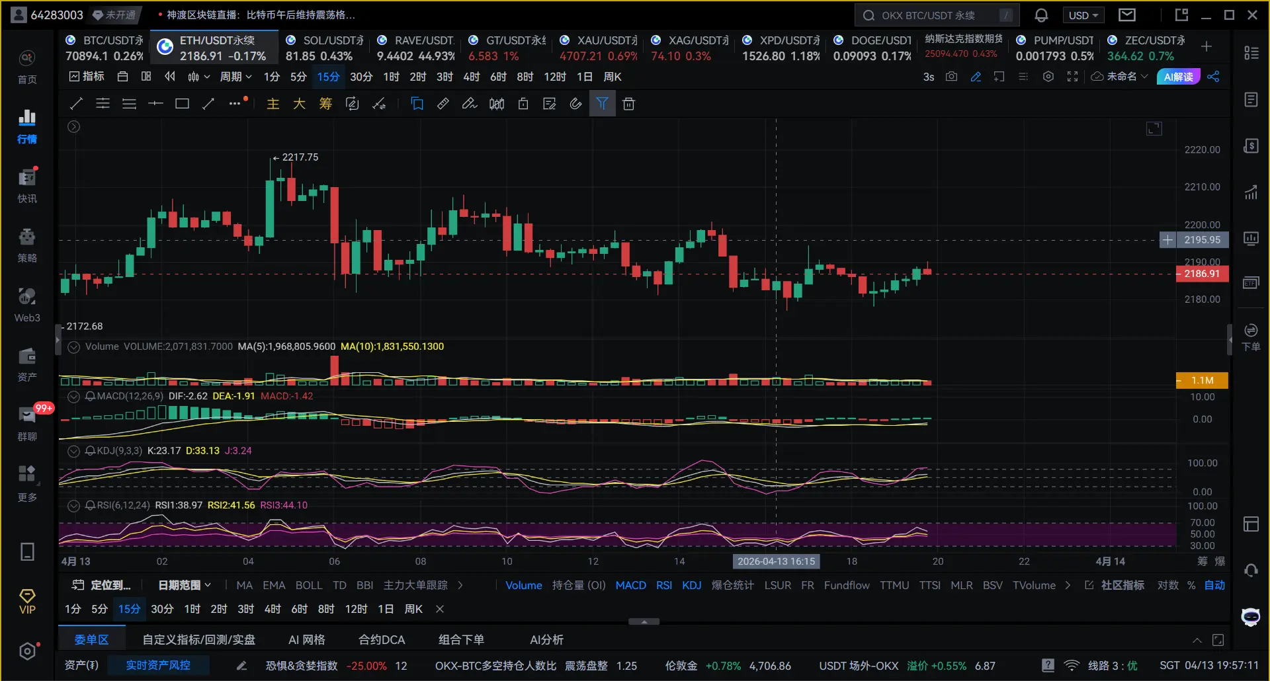Open 策略 strategy in left sidebar

(27, 245)
